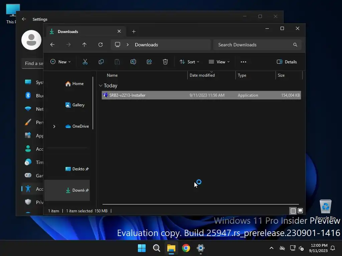Rename the selected file
The height and width of the screenshot is (256, 342).
pyautogui.click(x=133, y=62)
